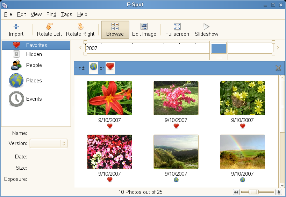Click the '10 Photos out of 25' status text
The width and height of the screenshot is (286, 197).
[141, 192]
